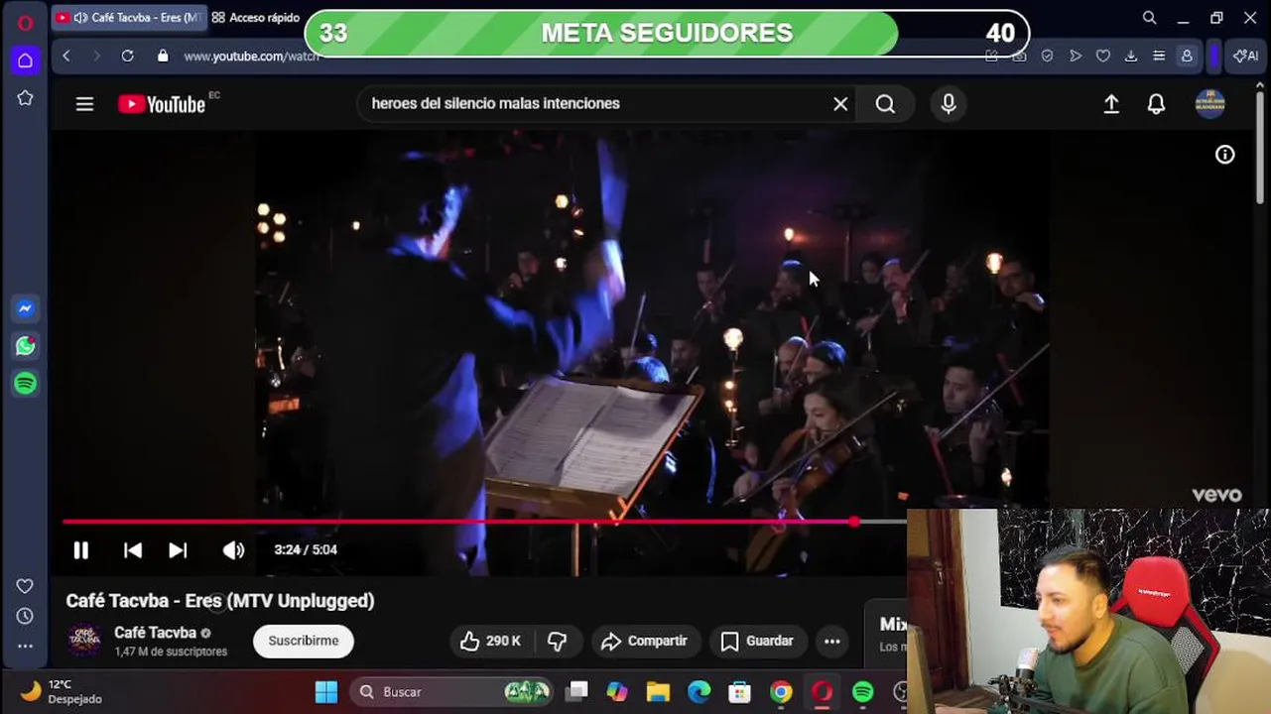This screenshot has width=1271, height=714.
Task: Show the video info card icon
Action: (x=1225, y=154)
